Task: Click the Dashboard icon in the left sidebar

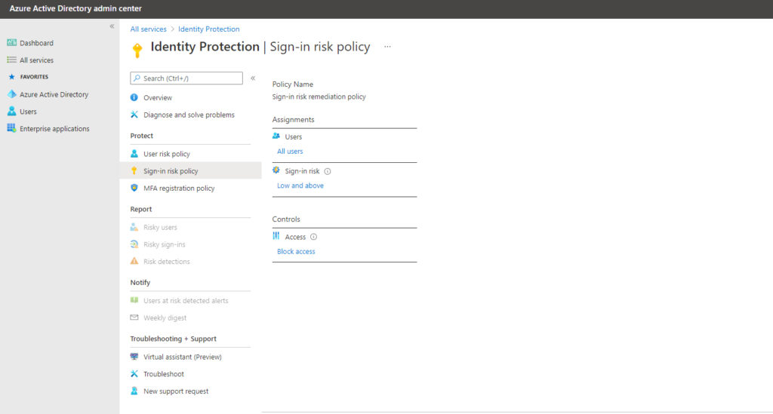Action: point(11,43)
